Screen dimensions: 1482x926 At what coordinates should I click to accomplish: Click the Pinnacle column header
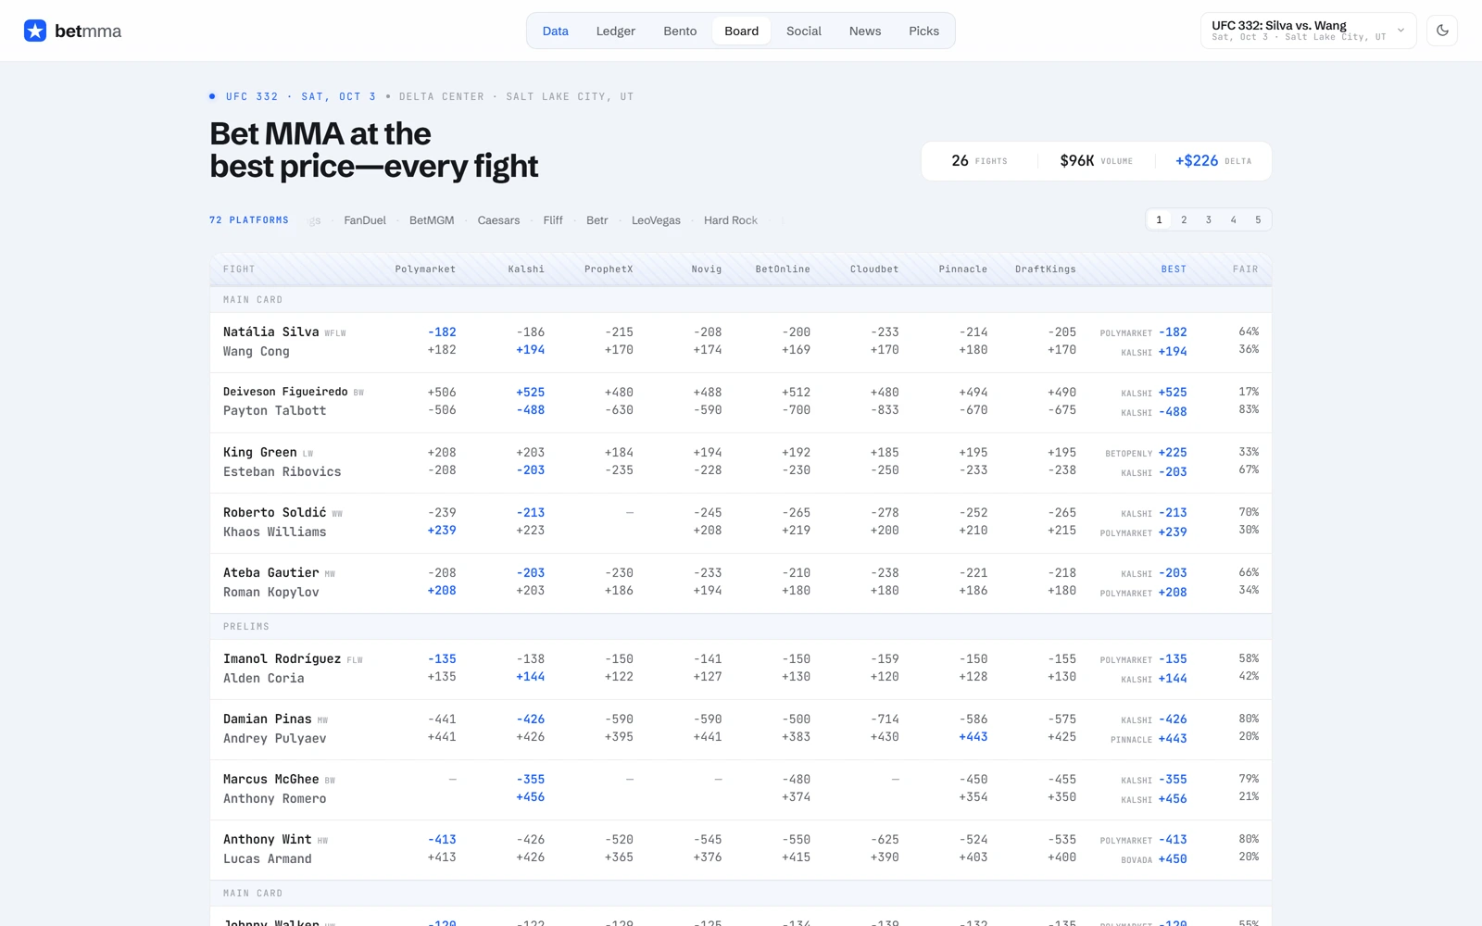coord(962,269)
